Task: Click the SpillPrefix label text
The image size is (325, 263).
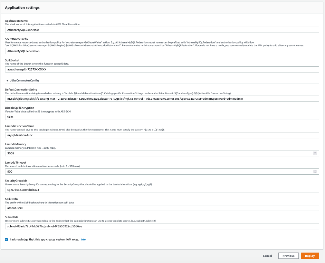Action: pos(11,199)
